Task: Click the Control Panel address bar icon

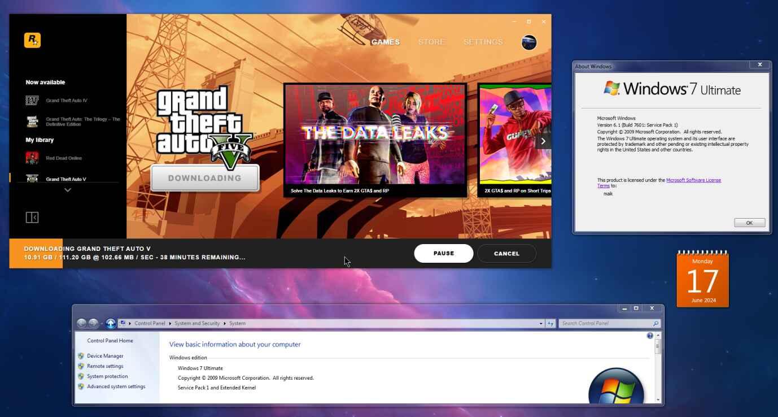Action: pyautogui.click(x=123, y=323)
